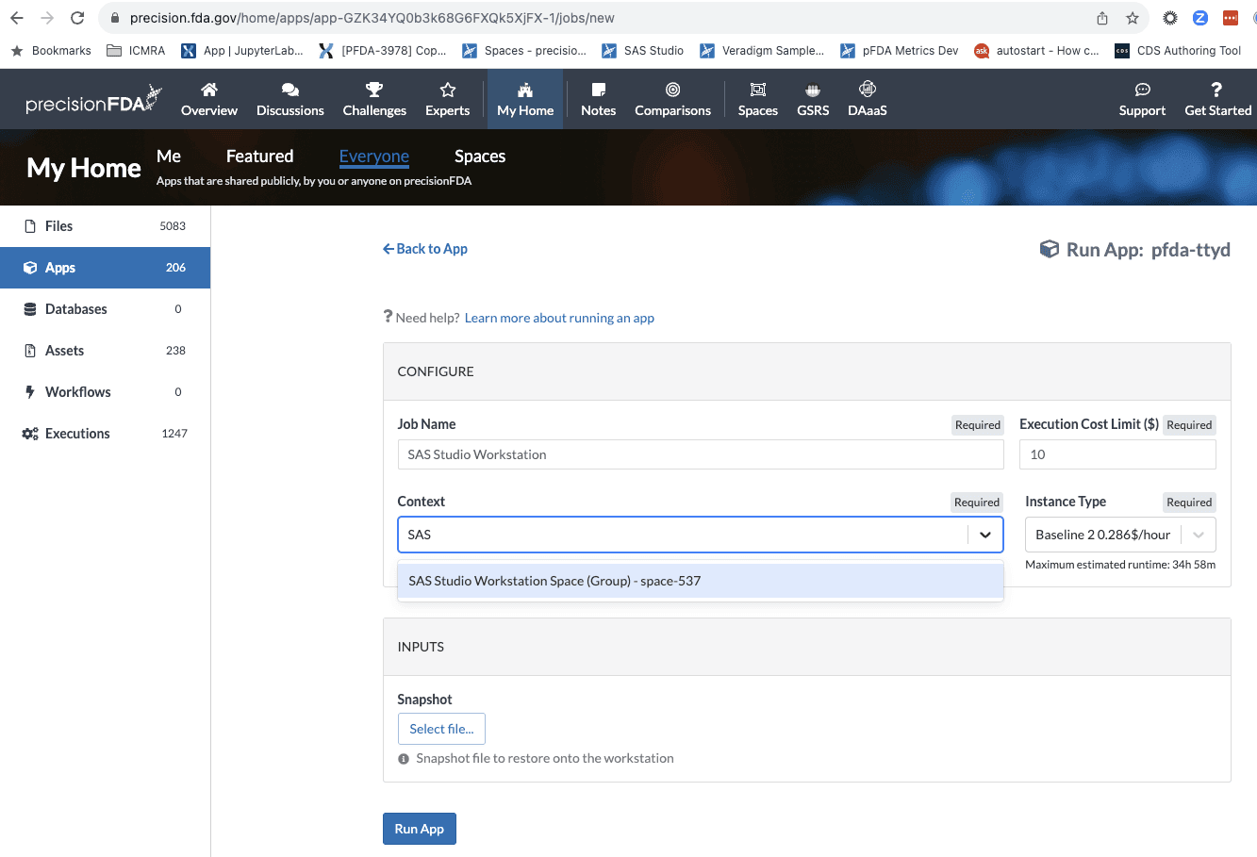Open DAaaS in the navbar
The width and height of the screenshot is (1257, 857).
coord(868,99)
